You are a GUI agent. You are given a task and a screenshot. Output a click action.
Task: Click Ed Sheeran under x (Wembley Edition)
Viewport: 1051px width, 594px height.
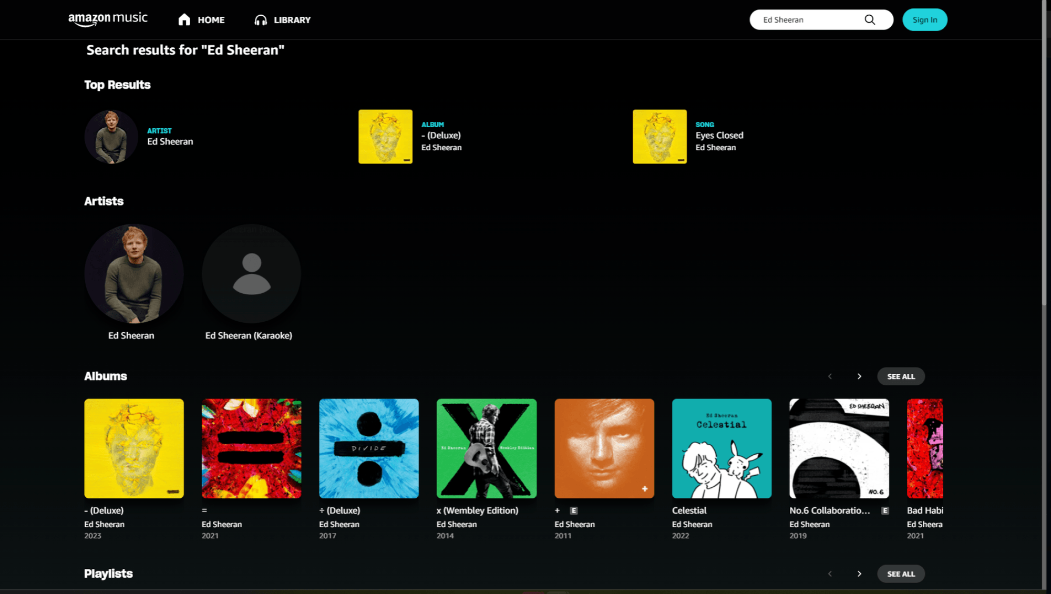pos(457,525)
